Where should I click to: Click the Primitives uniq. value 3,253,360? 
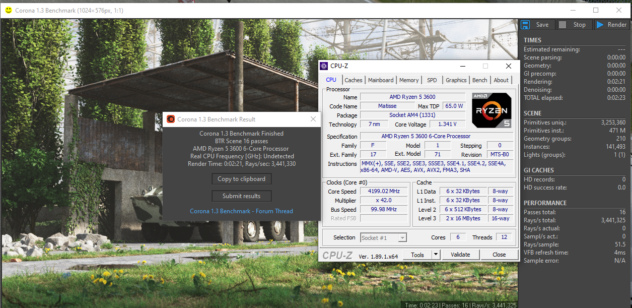click(x=613, y=122)
